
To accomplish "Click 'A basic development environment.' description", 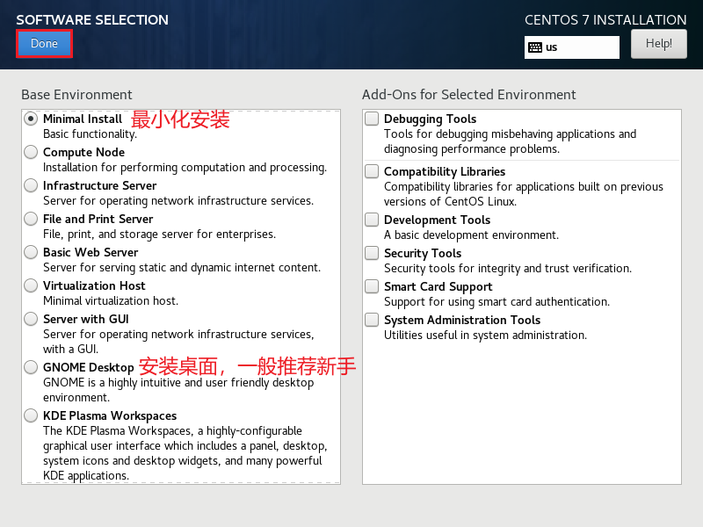I will click(471, 235).
